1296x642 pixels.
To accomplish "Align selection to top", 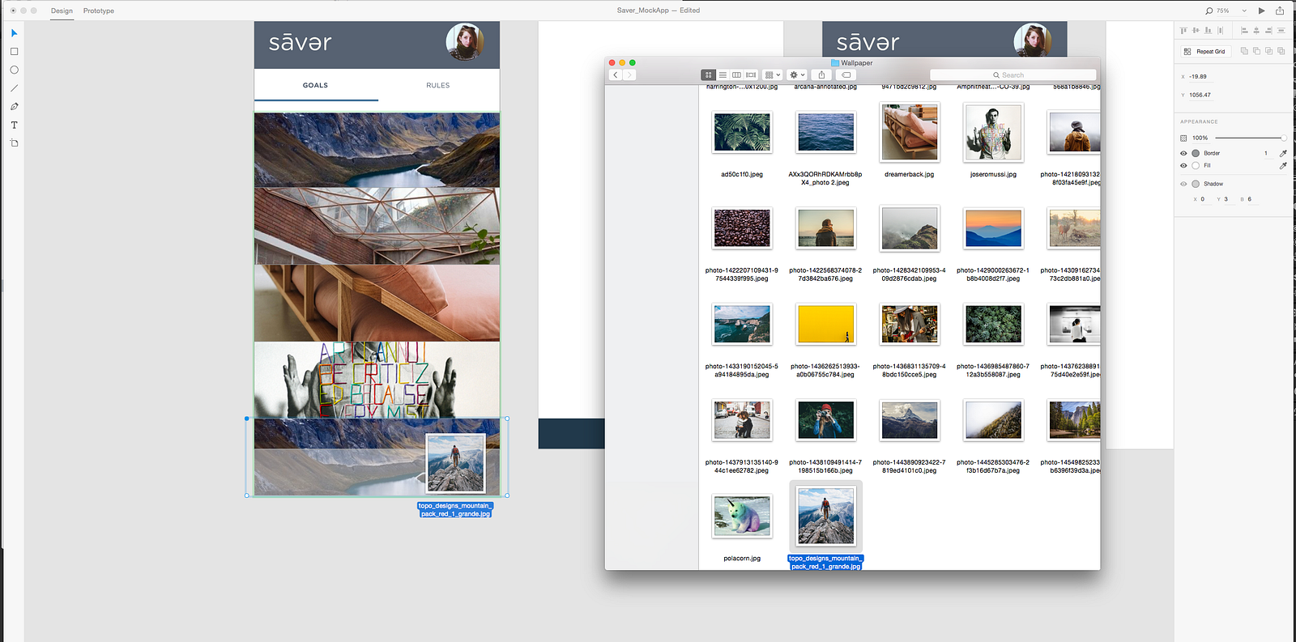I will 1183,30.
